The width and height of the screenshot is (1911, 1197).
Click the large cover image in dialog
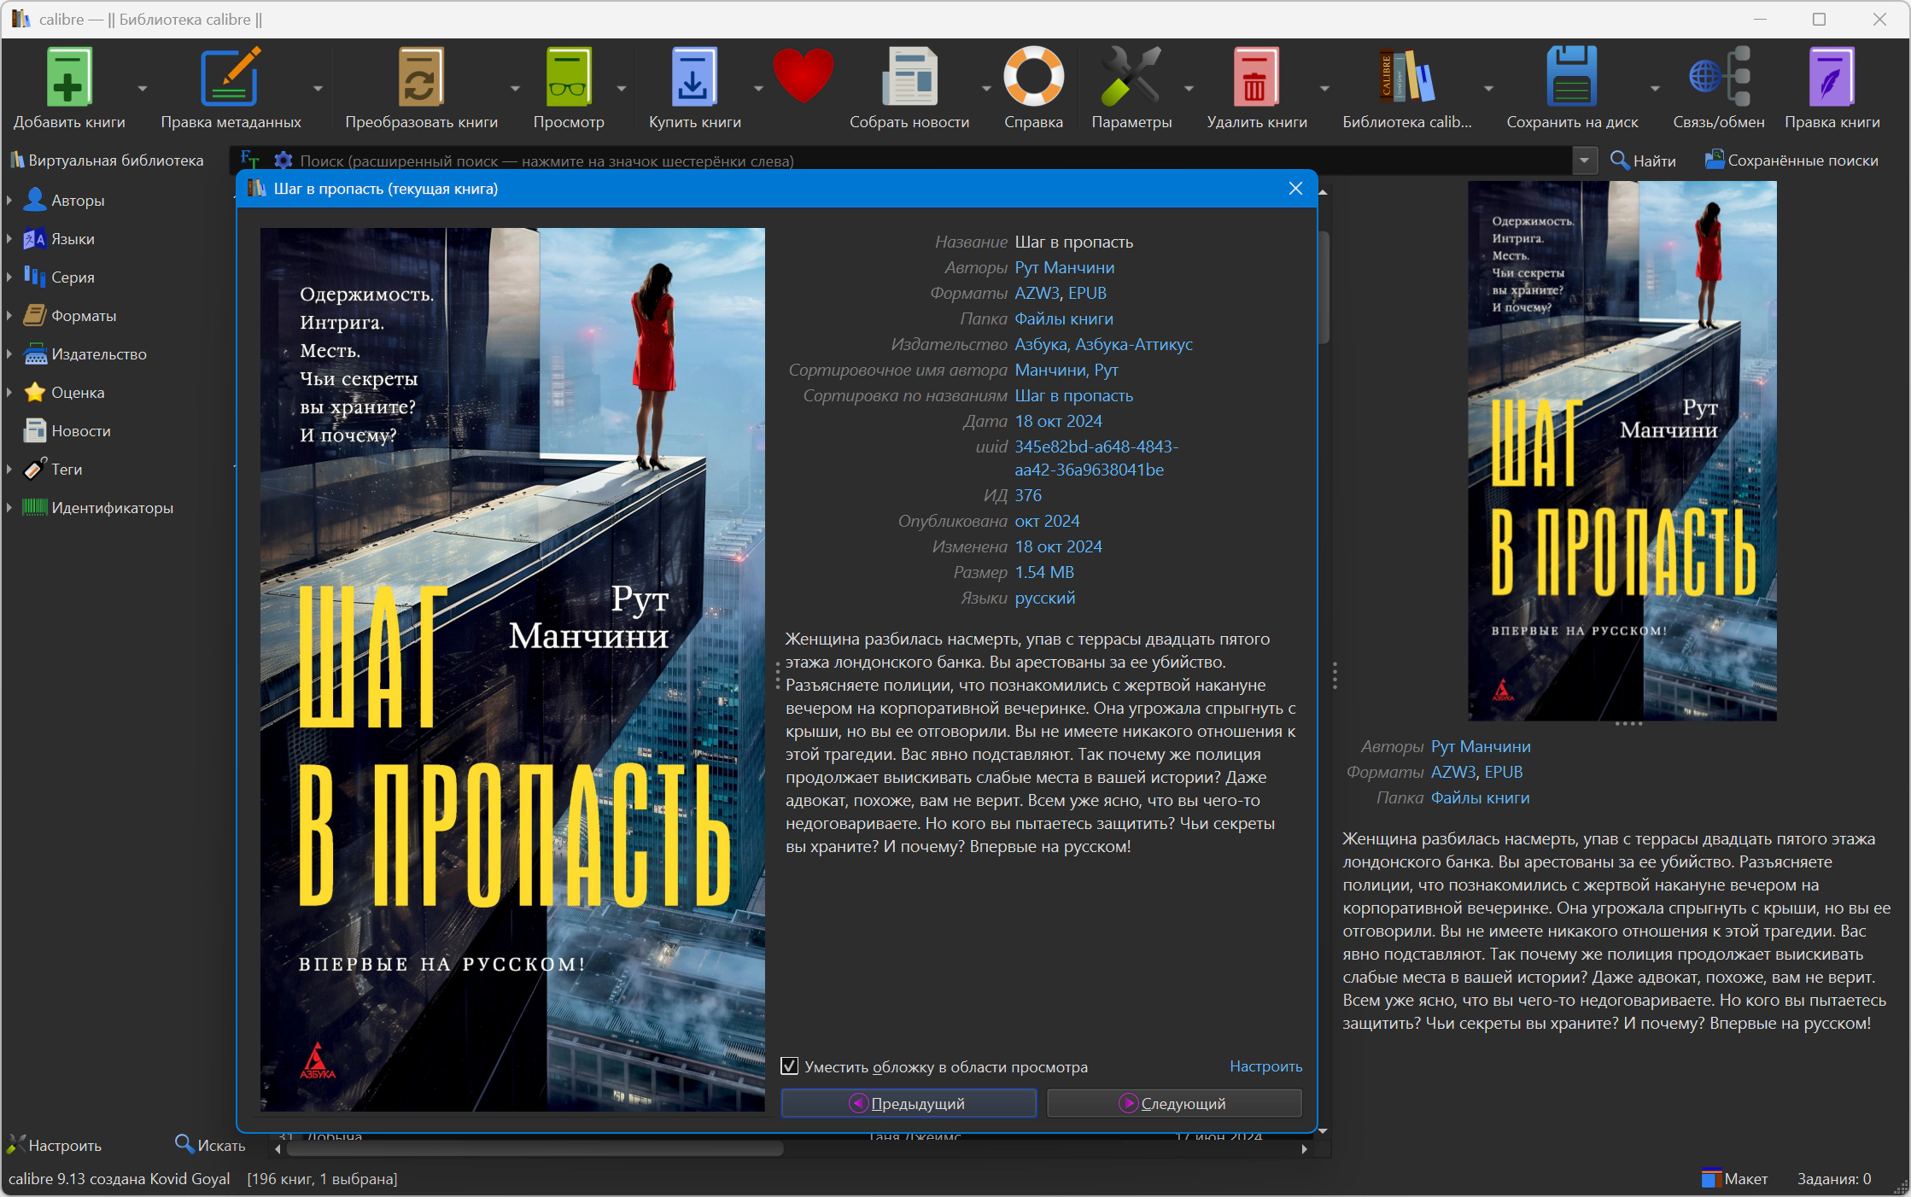point(512,669)
